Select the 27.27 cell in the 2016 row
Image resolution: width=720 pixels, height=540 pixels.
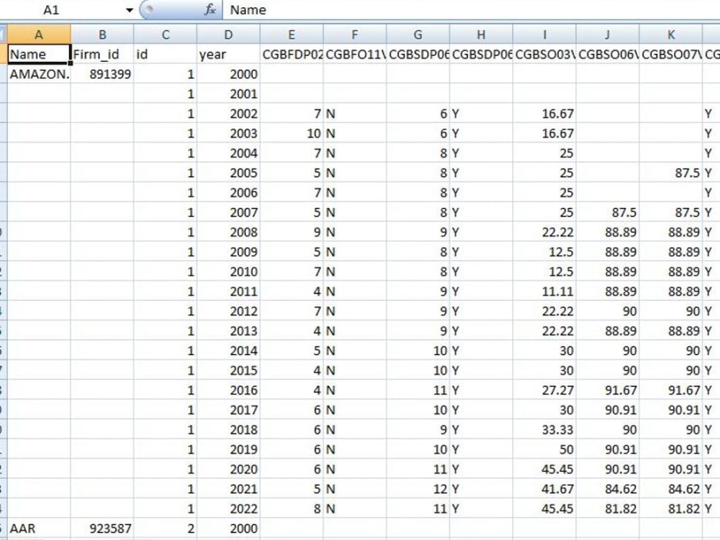pos(544,390)
